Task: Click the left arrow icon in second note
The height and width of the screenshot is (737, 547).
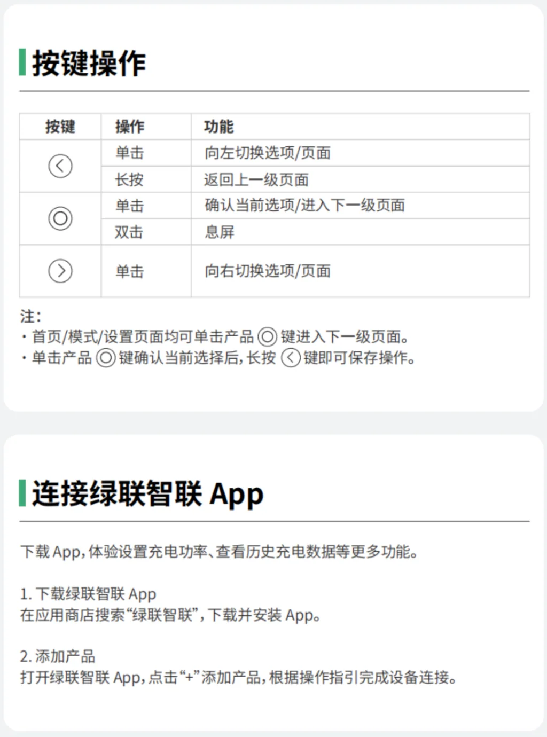Action: tap(291, 358)
